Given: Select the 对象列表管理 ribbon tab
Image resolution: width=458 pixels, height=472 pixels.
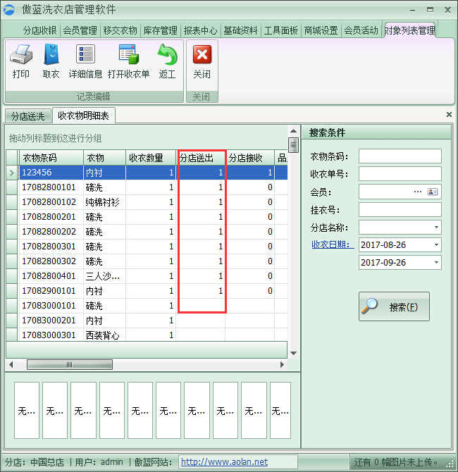Looking at the screenshot, I should coord(409,30).
